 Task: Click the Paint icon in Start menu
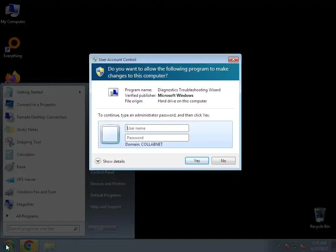coord(9,167)
